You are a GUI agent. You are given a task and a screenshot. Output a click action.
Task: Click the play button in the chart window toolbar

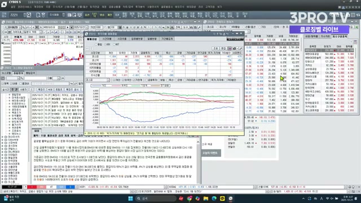68,28
